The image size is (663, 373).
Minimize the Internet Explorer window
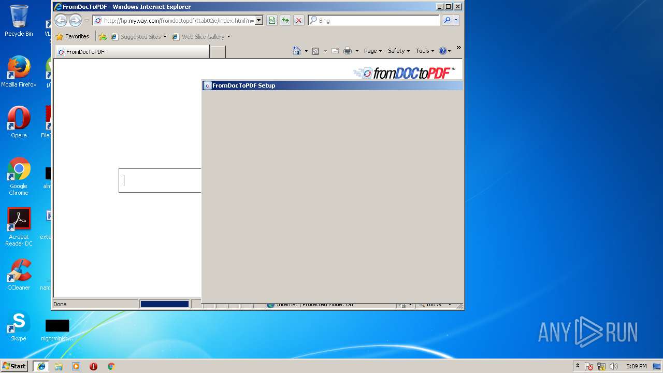point(440,7)
